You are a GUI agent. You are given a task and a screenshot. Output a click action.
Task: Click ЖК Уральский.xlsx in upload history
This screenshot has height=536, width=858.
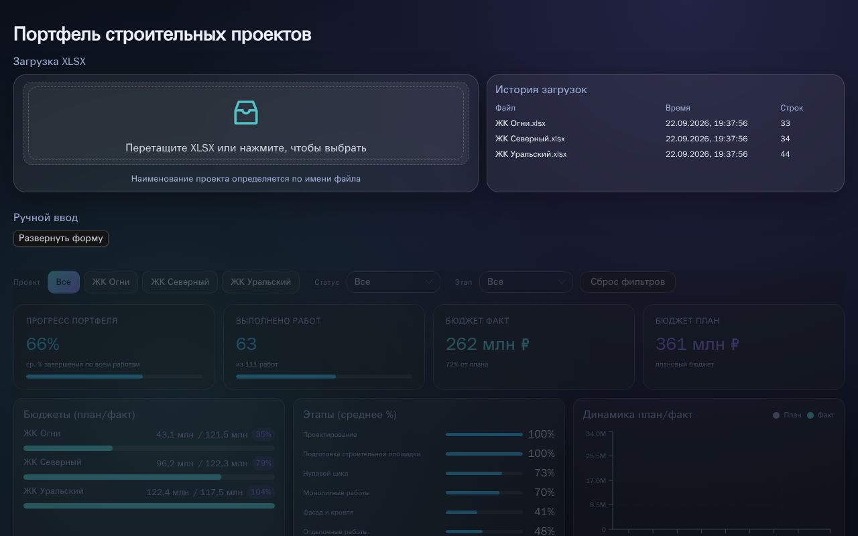531,154
